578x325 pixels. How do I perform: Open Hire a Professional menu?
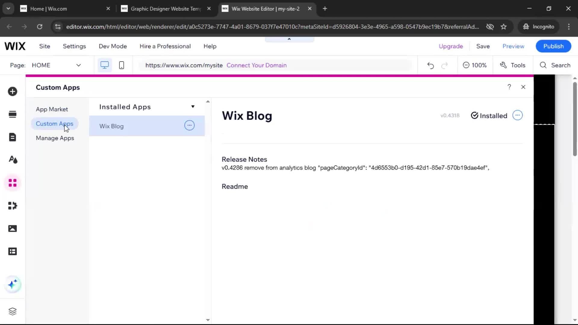pos(165,46)
